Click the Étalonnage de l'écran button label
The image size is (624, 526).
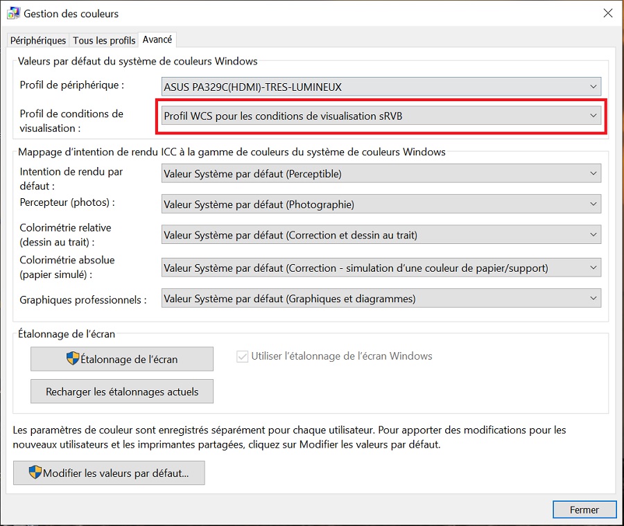coord(129,359)
